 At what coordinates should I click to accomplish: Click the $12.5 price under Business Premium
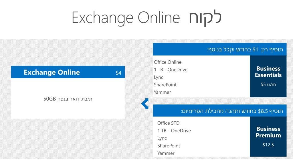[x=268, y=145]
